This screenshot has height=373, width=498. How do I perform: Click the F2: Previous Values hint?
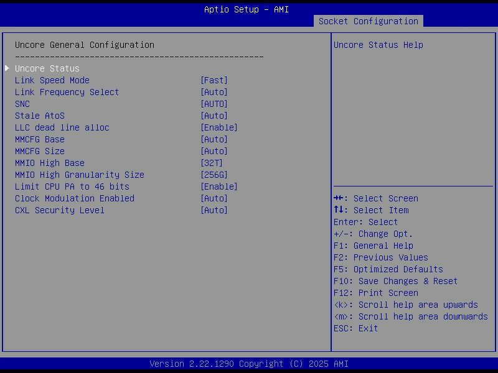(x=381, y=257)
